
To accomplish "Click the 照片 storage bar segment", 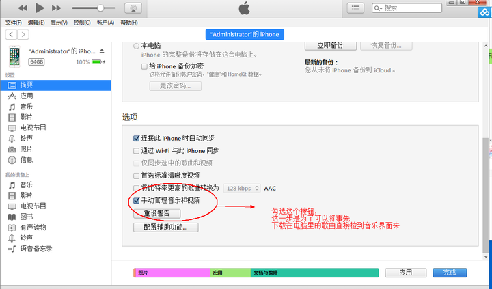I will (x=172, y=273).
